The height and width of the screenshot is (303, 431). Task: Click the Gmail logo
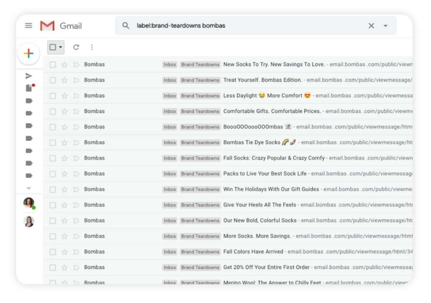pyautogui.click(x=61, y=26)
